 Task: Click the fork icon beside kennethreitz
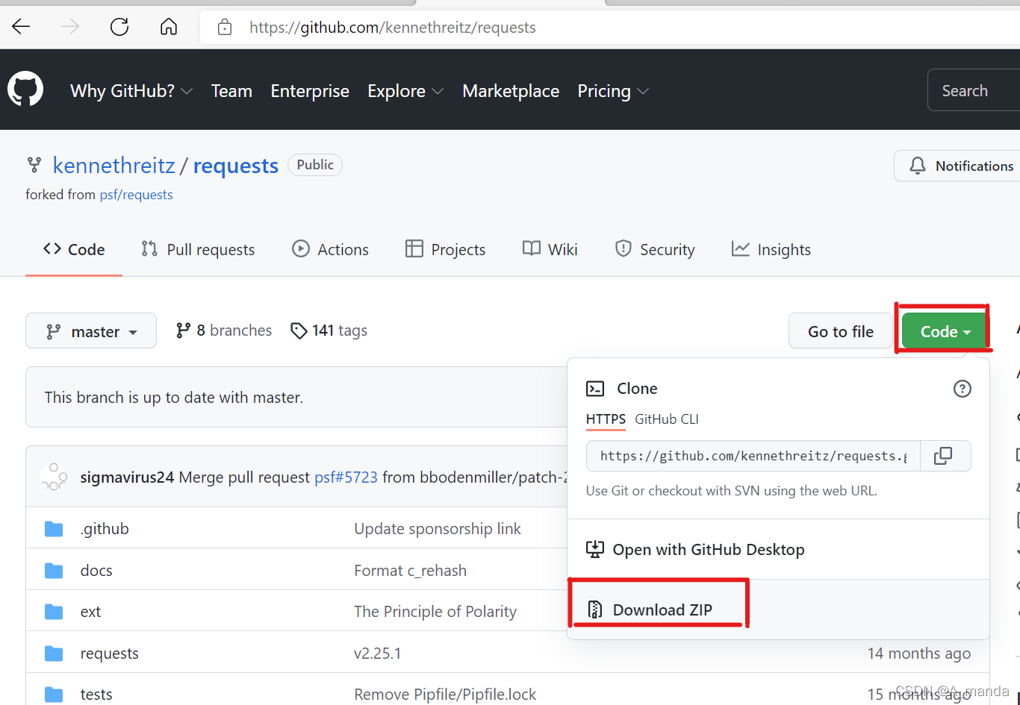[x=34, y=165]
